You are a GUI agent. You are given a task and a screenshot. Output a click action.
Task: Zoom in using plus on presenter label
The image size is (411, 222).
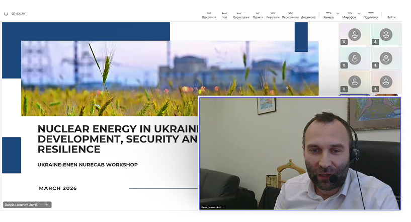coord(47,205)
